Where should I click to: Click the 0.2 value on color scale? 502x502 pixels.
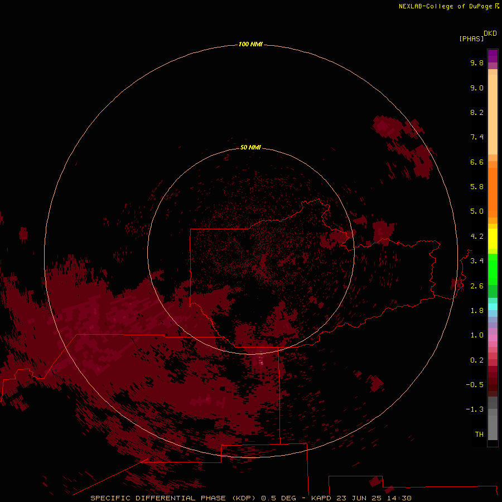click(x=477, y=360)
